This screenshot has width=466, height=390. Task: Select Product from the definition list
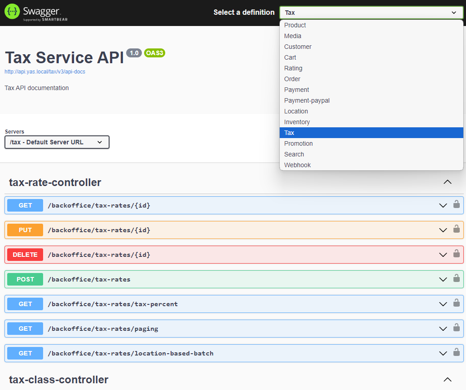[295, 25]
